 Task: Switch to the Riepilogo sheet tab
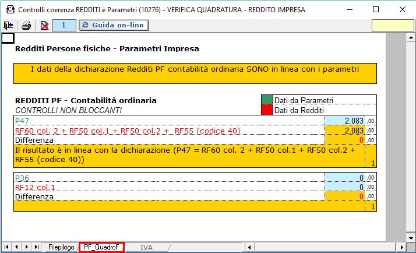[x=61, y=247]
